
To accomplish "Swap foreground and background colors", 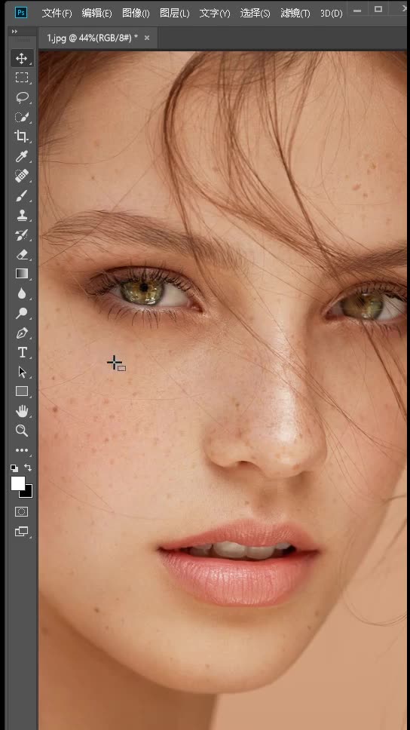I will click(29, 468).
